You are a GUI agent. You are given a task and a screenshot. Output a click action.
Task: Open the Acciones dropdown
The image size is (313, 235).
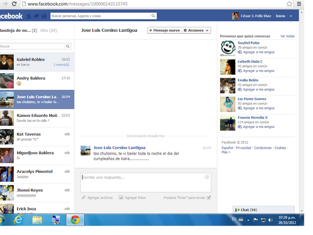click(x=196, y=30)
